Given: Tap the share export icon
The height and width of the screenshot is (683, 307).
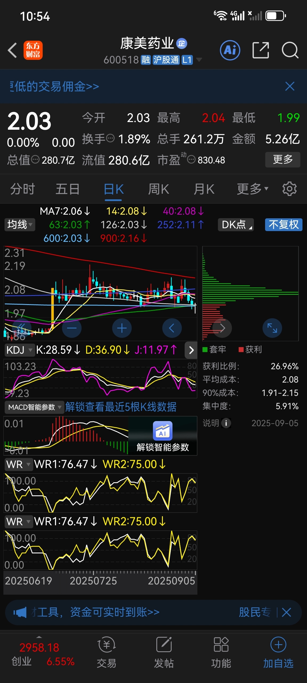Looking at the screenshot, I should [x=261, y=50].
